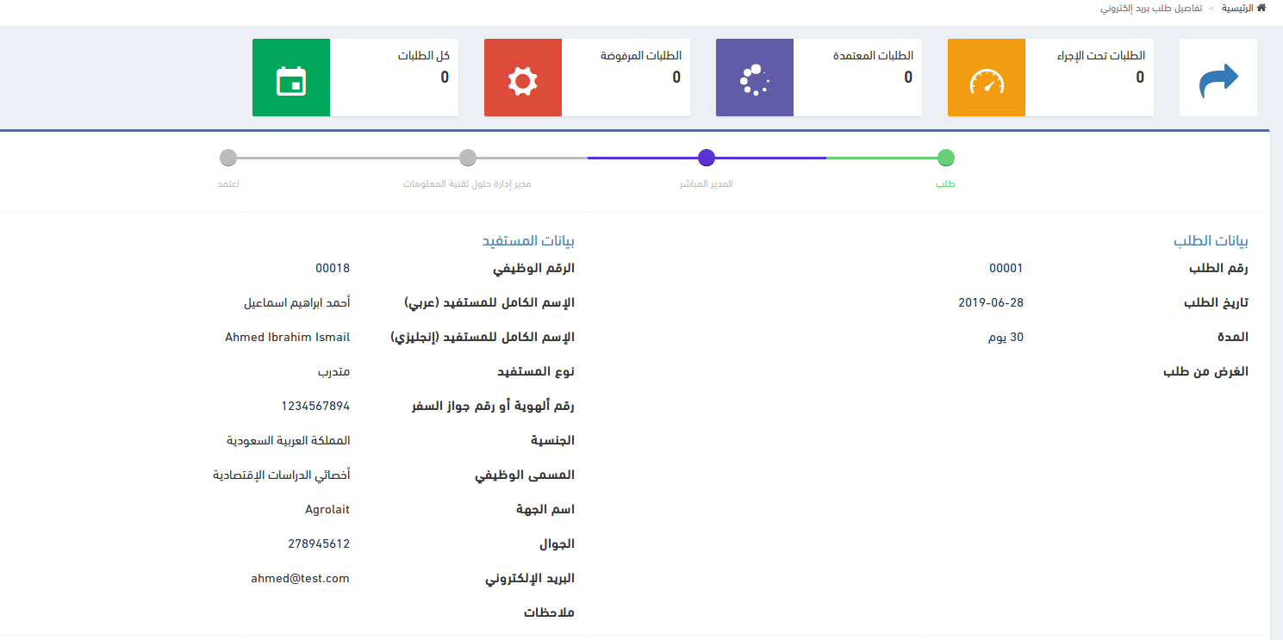Open the الطلبات المرفوضة card
The image size is (1283, 640).
coord(626,78)
